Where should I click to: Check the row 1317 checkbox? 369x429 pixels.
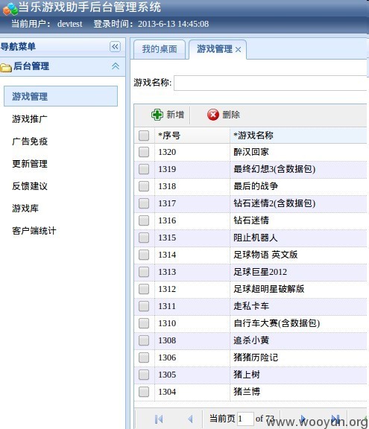pyautogui.click(x=144, y=203)
